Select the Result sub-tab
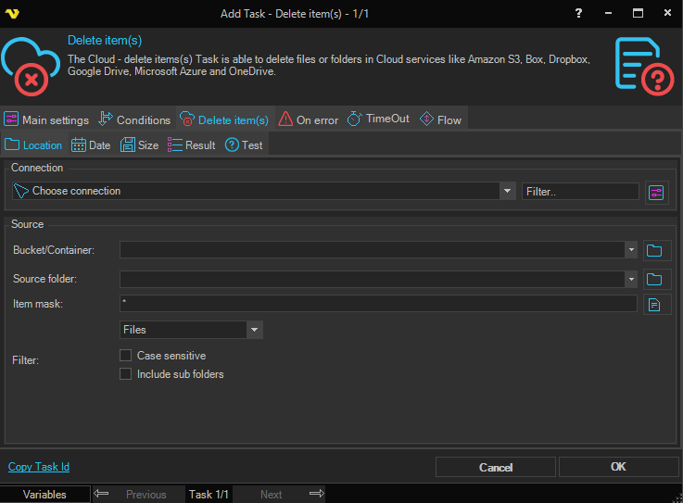The image size is (683, 503). pos(192,145)
